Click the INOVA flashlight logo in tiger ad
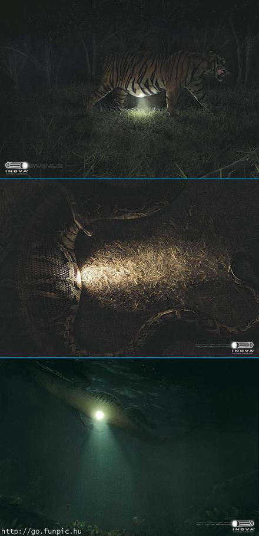Viewport: 259px width, 536px height. tap(16, 167)
